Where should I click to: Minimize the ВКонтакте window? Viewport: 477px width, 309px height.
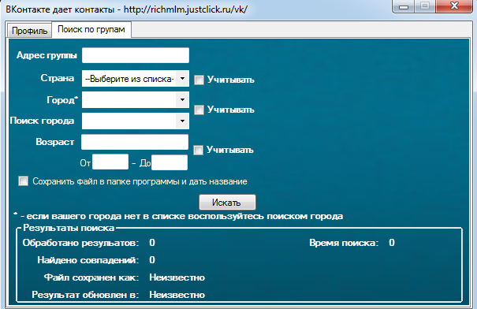(404, 6)
